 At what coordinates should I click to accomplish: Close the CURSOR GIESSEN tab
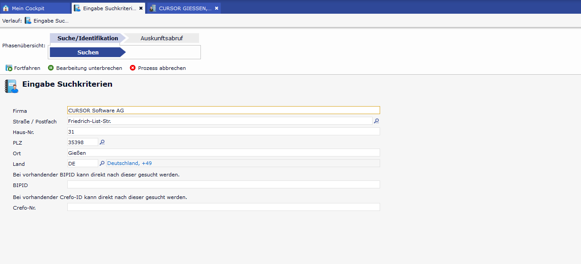216,8
